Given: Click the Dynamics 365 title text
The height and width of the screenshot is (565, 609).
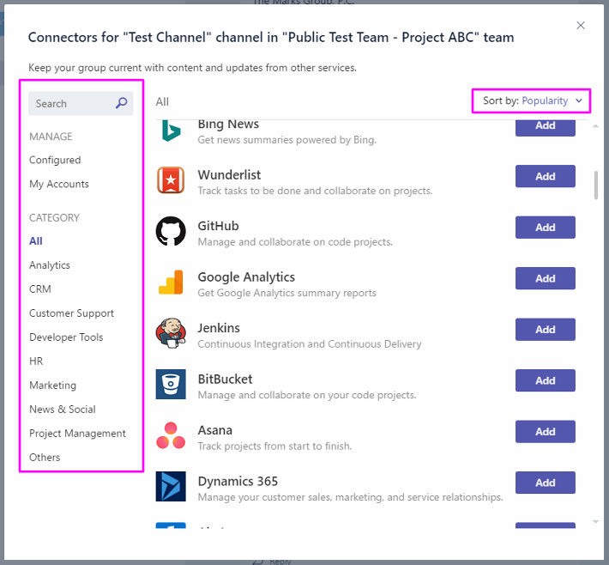Looking at the screenshot, I should [x=238, y=482].
